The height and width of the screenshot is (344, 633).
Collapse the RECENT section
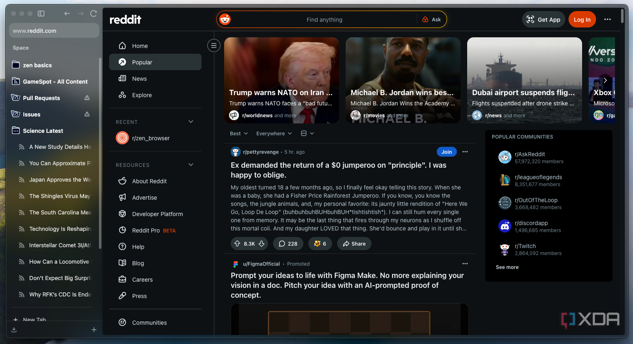click(191, 122)
